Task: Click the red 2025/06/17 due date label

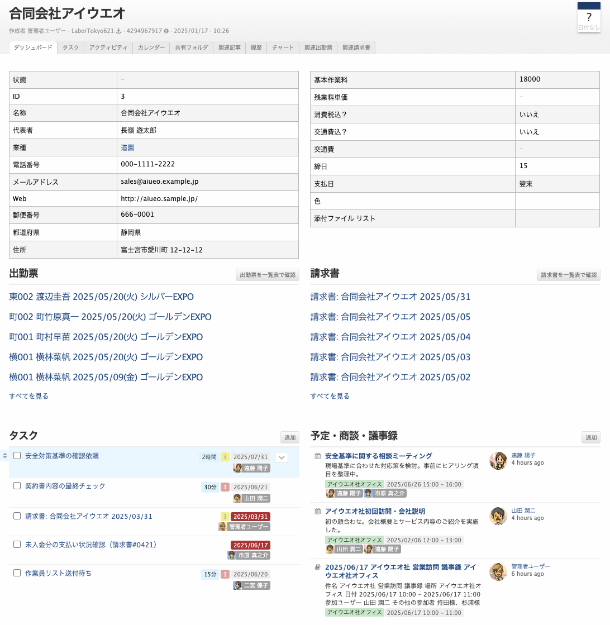Action: (250, 545)
